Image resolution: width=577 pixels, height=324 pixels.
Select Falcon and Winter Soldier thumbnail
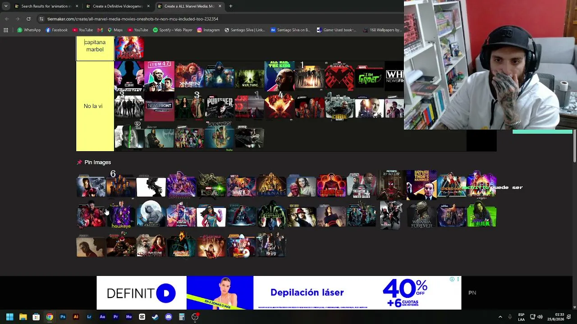362,185
